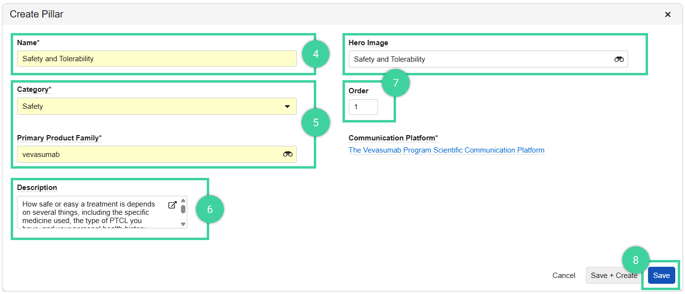Click the Create Pillar title bar
Image resolution: width=685 pixels, height=294 pixels.
[x=36, y=14]
